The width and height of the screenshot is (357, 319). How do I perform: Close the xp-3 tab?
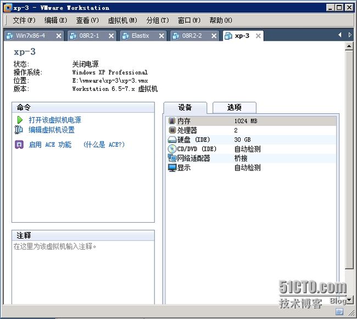pyautogui.click(x=258, y=36)
